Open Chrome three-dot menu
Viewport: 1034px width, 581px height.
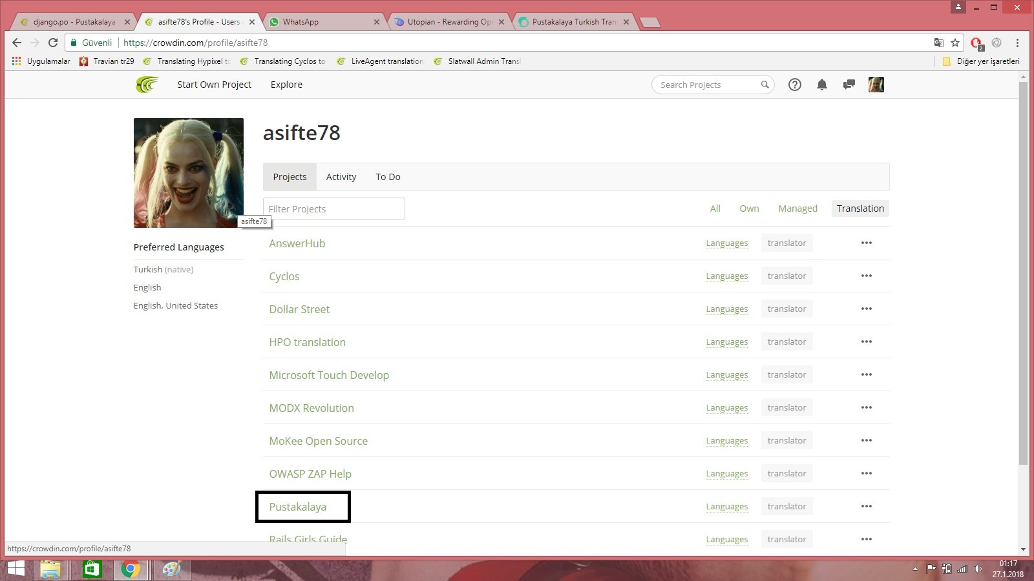(x=1017, y=43)
